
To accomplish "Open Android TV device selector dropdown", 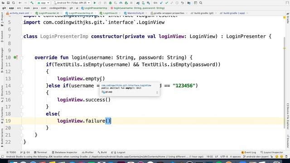I will point(72,3).
